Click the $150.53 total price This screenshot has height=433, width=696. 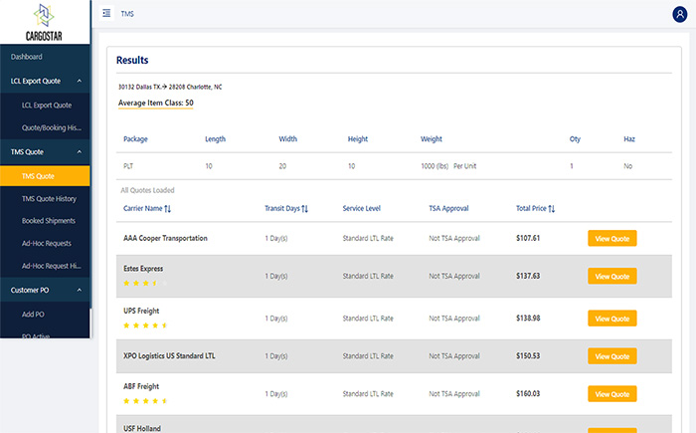click(x=528, y=356)
